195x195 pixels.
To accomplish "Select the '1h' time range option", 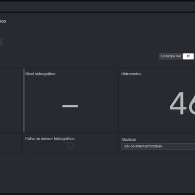I will [x=188, y=56].
